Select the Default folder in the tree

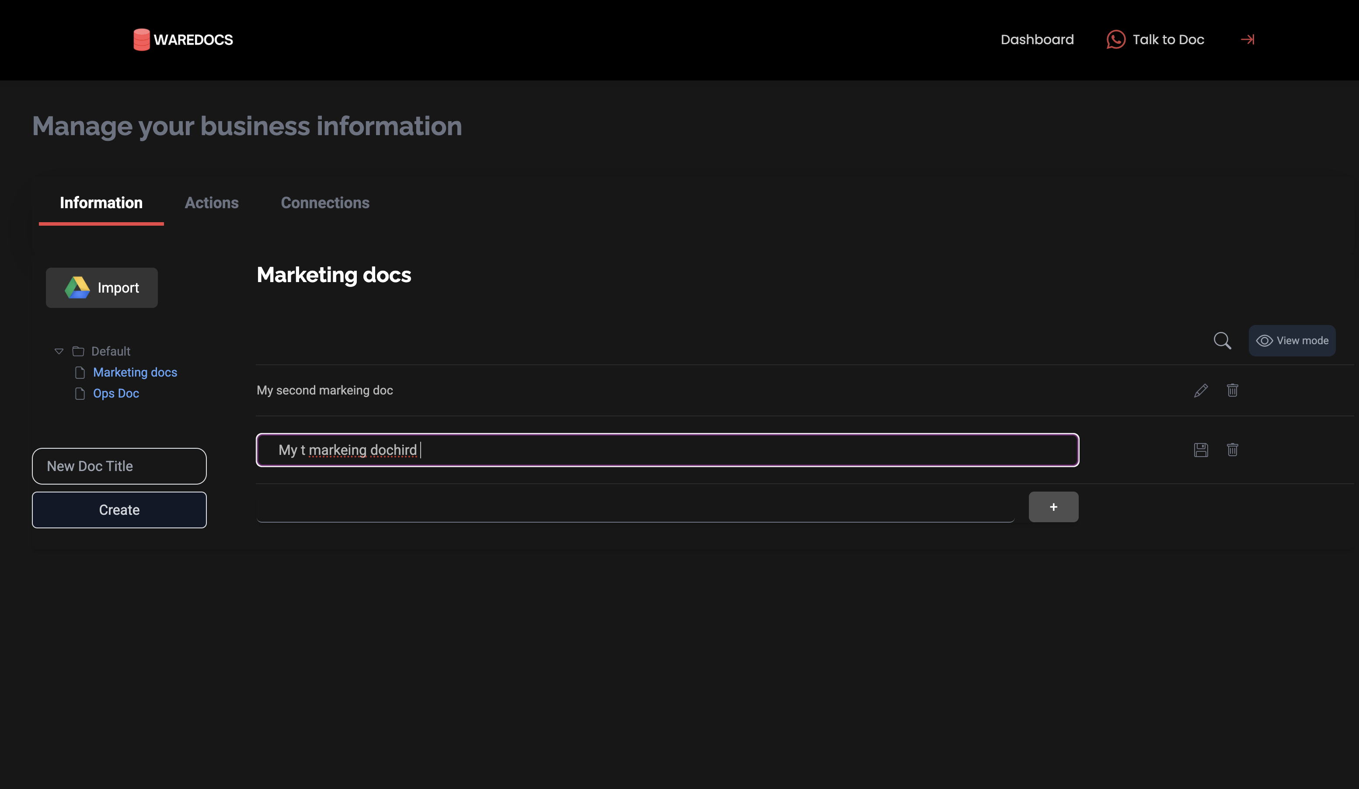(x=110, y=351)
